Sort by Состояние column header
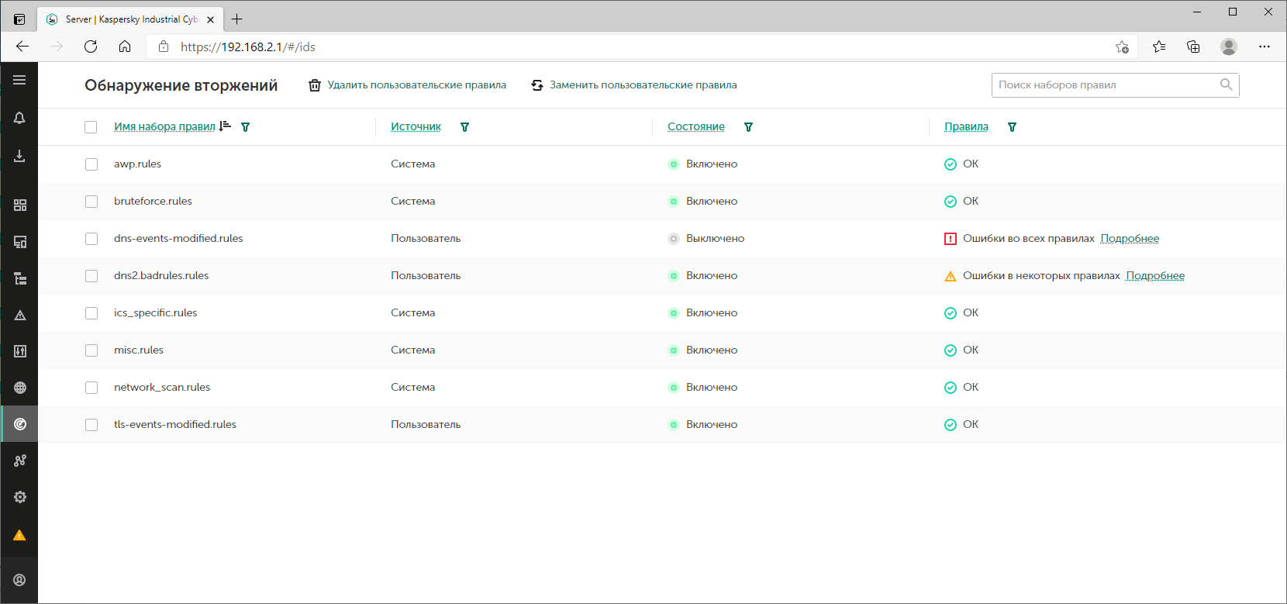 696,126
